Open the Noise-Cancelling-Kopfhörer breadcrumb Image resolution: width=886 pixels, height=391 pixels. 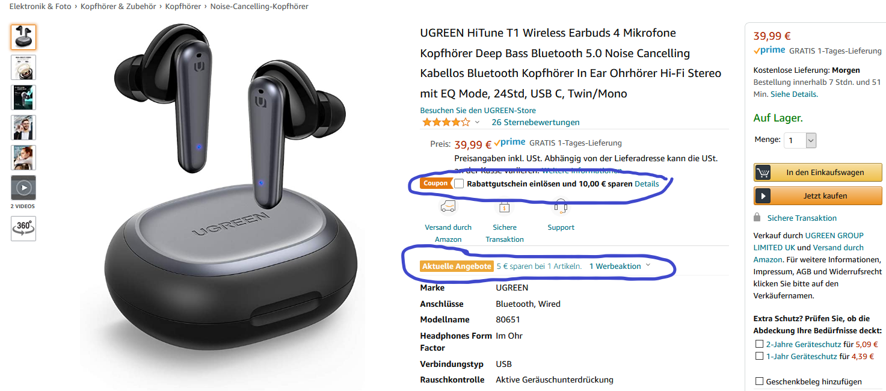(x=259, y=7)
